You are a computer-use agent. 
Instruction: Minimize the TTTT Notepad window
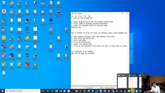point(118,13)
